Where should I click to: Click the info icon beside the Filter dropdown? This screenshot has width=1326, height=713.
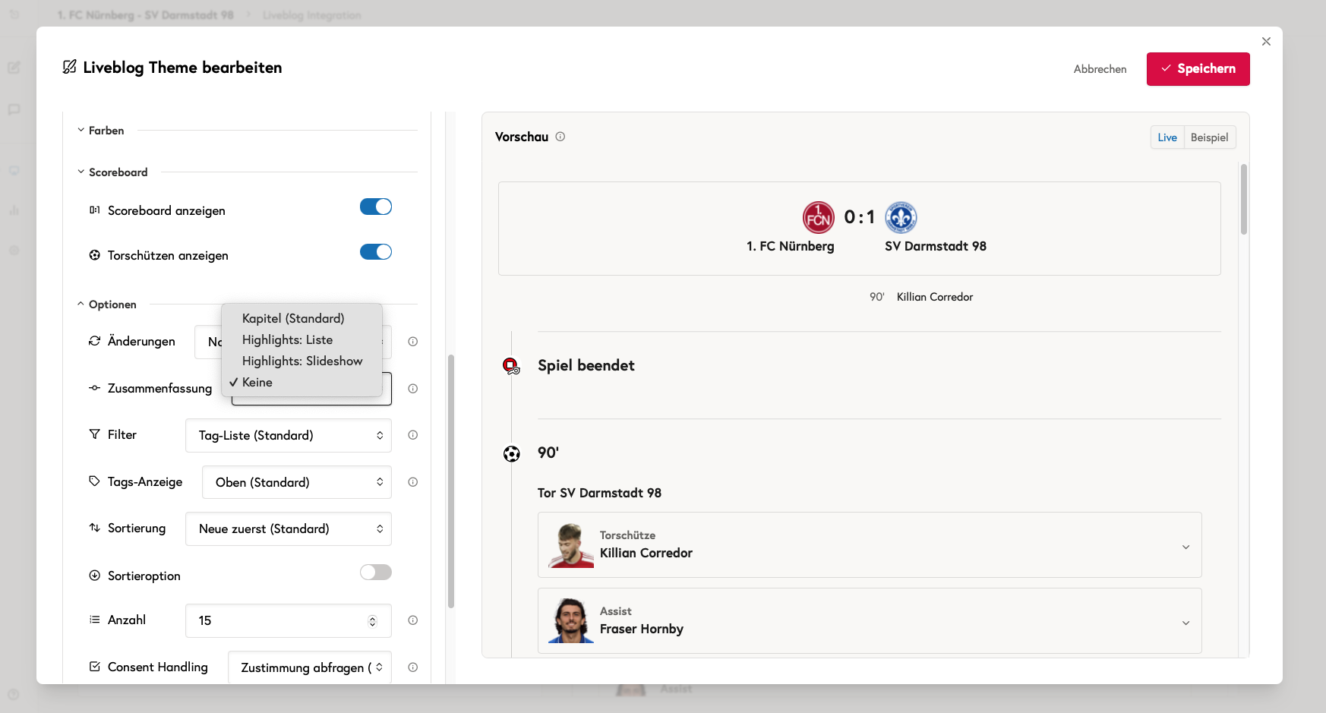click(x=413, y=435)
